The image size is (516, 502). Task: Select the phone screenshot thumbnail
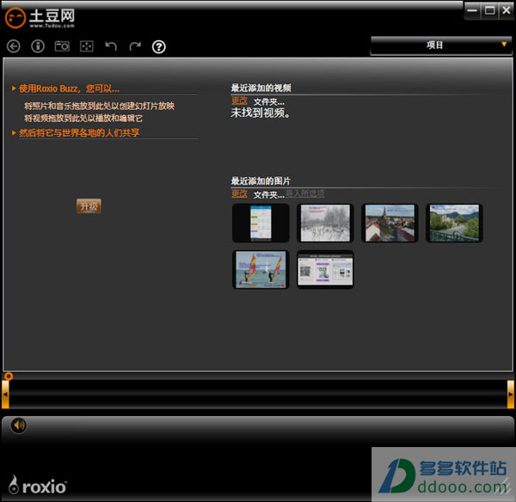point(261,223)
